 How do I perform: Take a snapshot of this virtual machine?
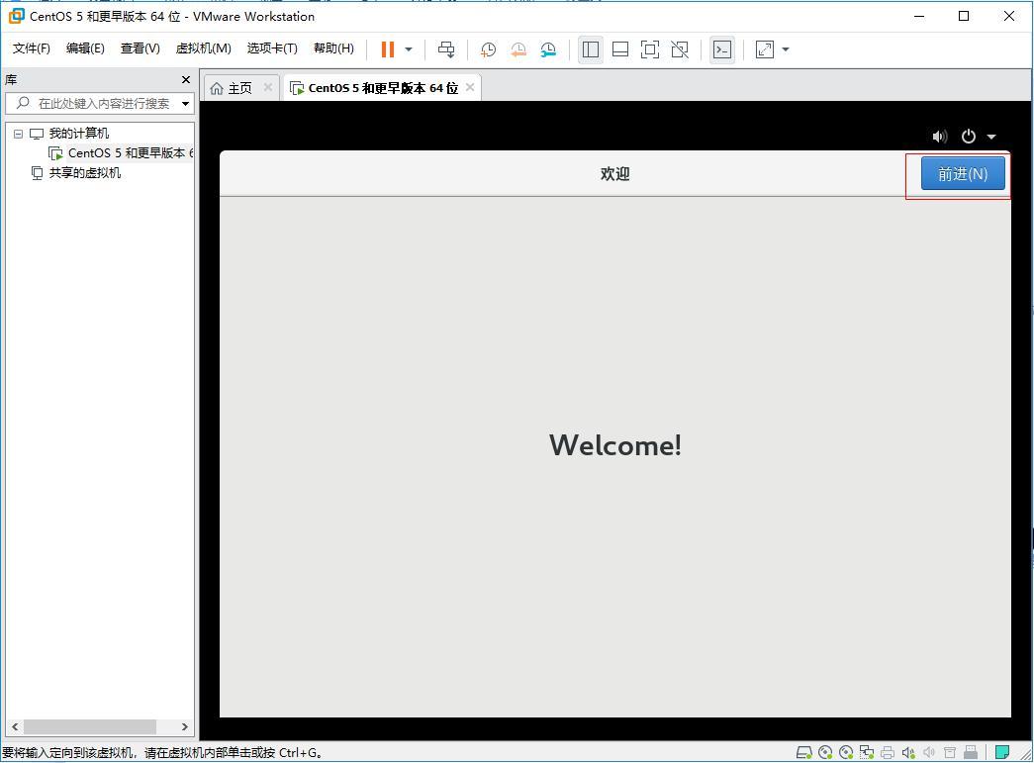point(487,48)
